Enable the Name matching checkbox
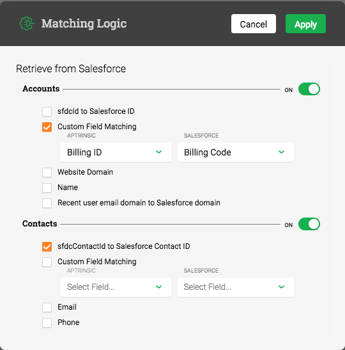The image size is (345, 350). pos(47,187)
